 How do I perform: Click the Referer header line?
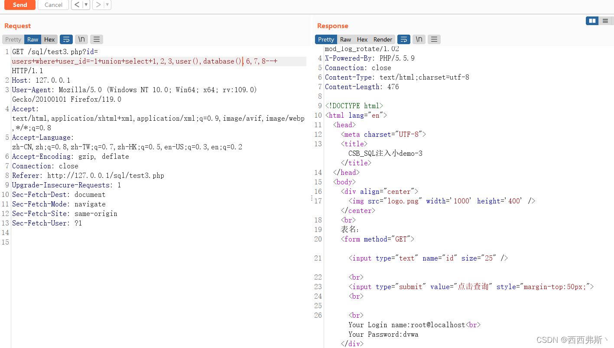88,176
